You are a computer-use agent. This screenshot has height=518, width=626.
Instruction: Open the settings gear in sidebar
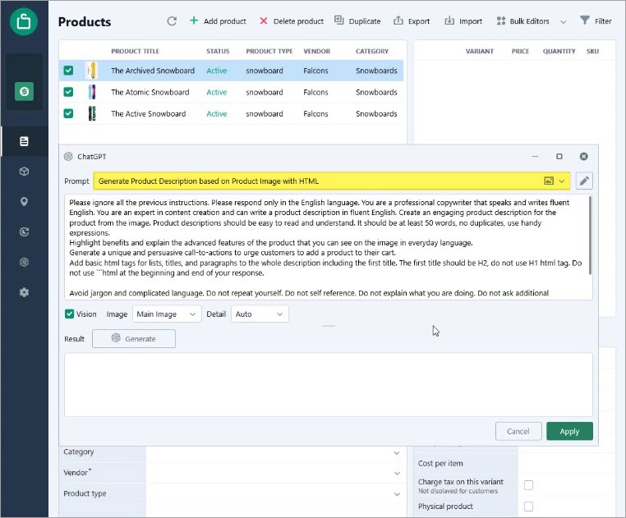[24, 292]
